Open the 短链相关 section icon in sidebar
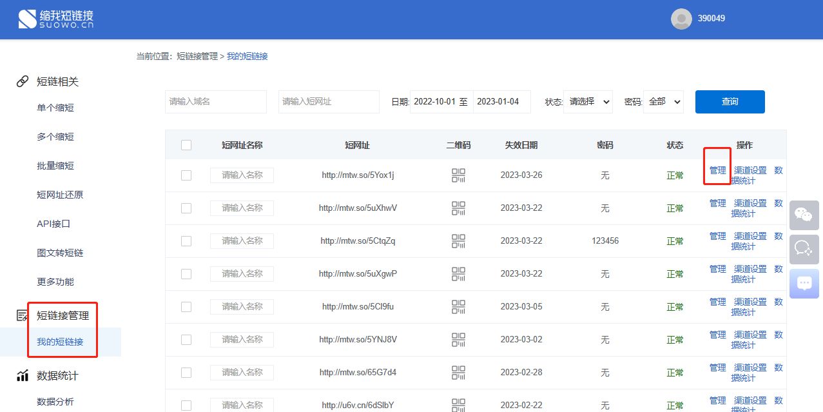This screenshot has width=823, height=412. pos(23,81)
